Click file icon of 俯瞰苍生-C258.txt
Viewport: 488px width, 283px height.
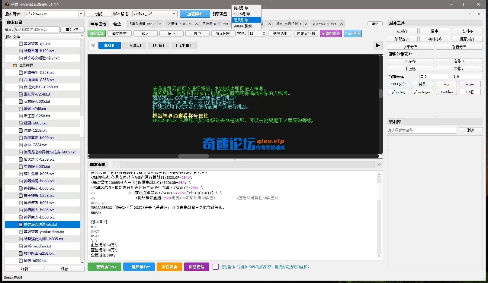[21, 73]
